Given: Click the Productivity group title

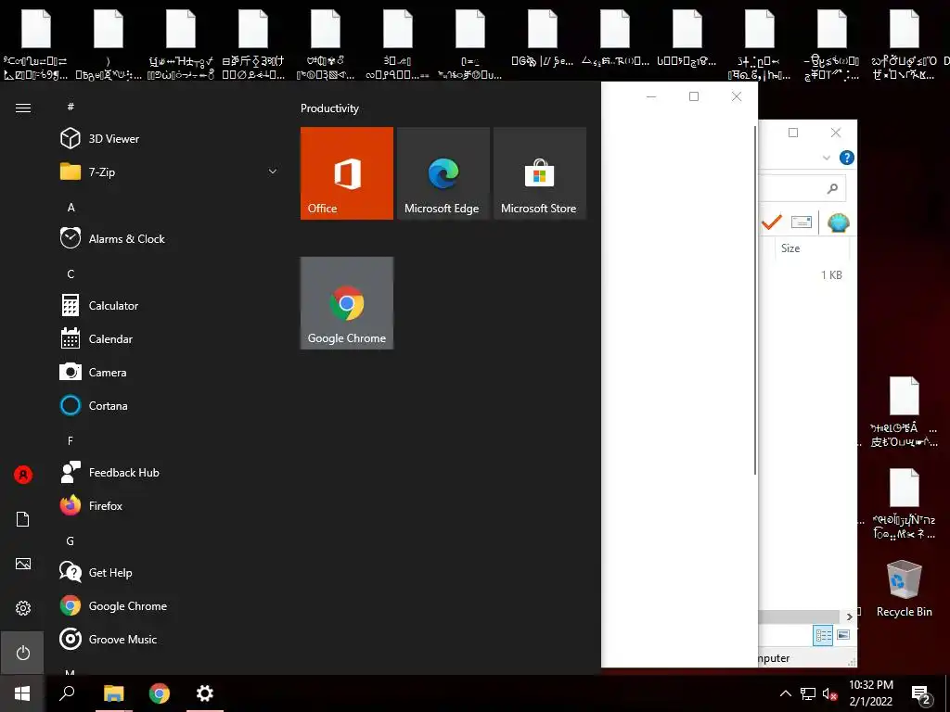Looking at the screenshot, I should coord(329,108).
